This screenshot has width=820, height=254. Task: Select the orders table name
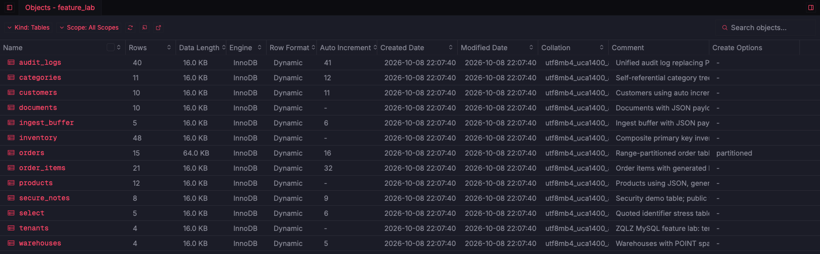32,153
